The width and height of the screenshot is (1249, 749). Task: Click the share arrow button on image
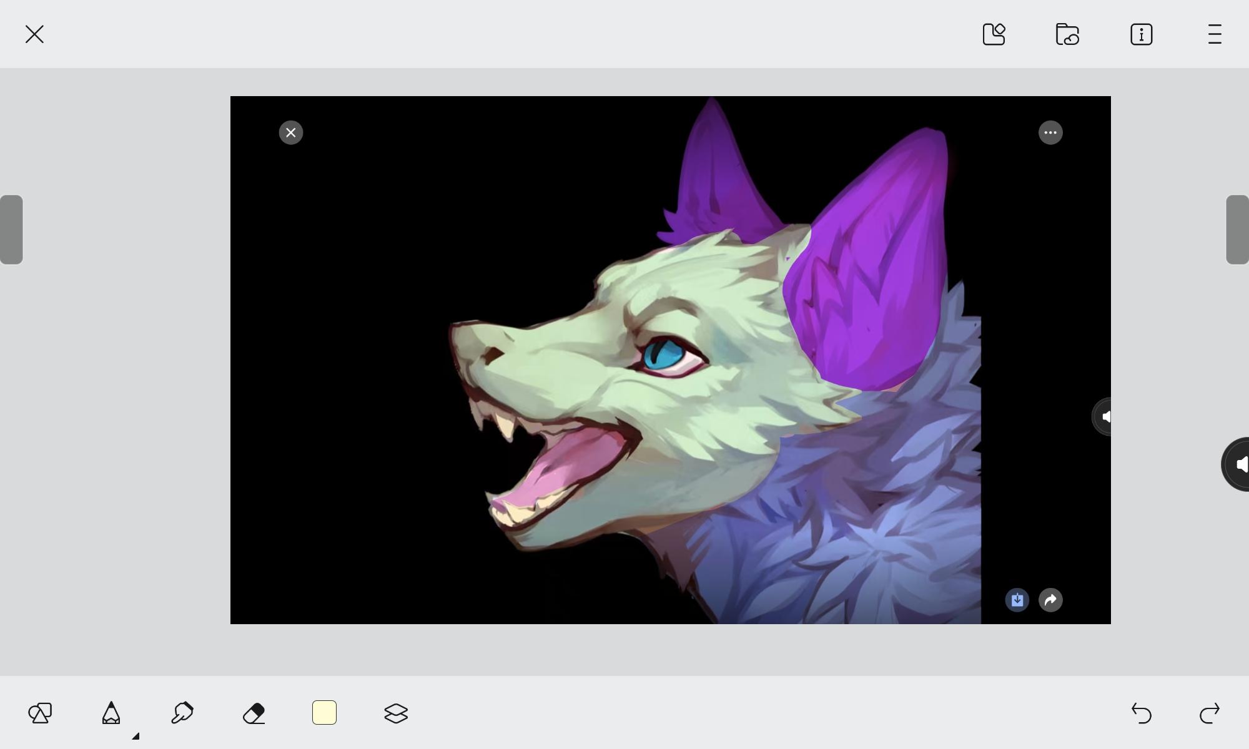1050,600
